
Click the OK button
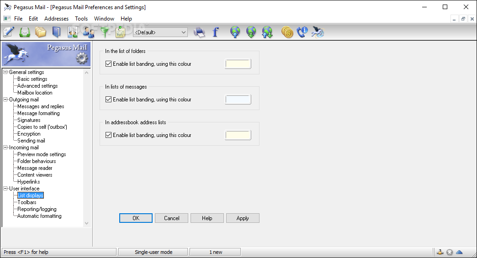tap(136, 218)
